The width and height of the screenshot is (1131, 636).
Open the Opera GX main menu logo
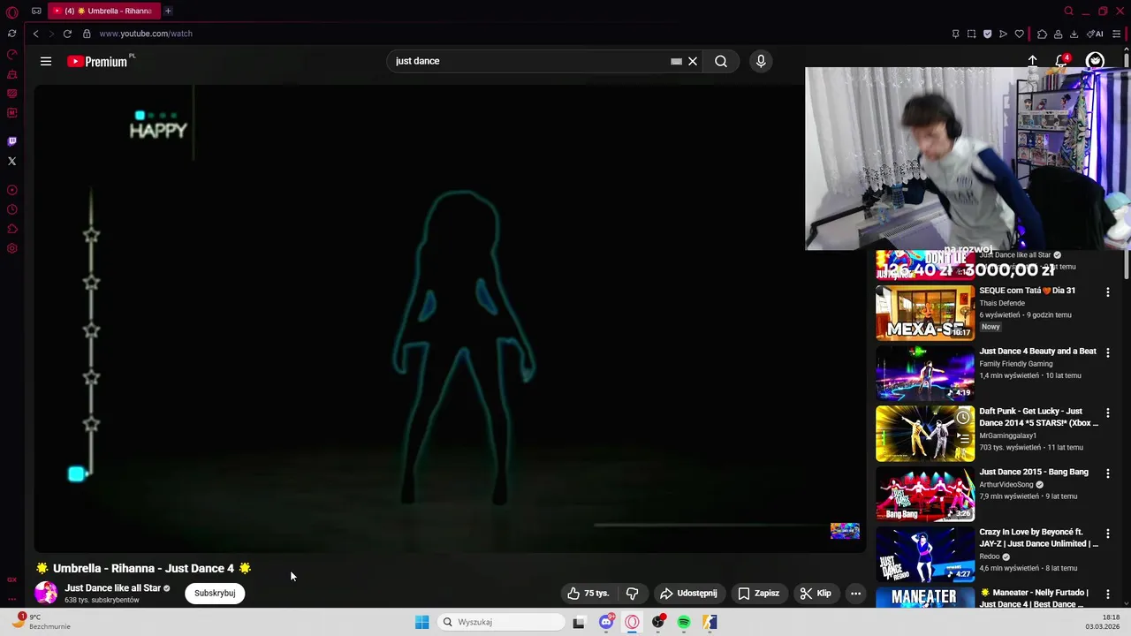11,11
